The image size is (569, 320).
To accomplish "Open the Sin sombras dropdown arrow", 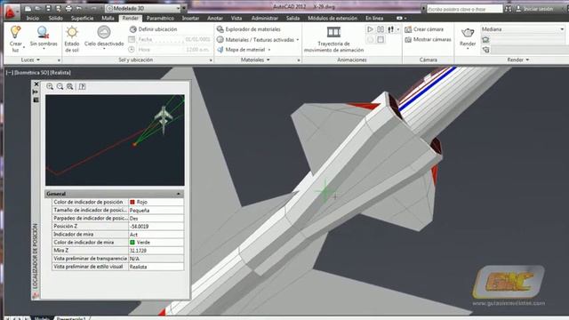I will [44, 49].
